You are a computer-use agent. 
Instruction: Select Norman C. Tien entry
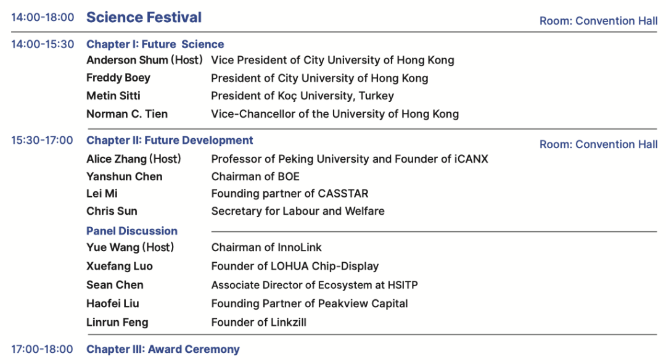coord(127,114)
